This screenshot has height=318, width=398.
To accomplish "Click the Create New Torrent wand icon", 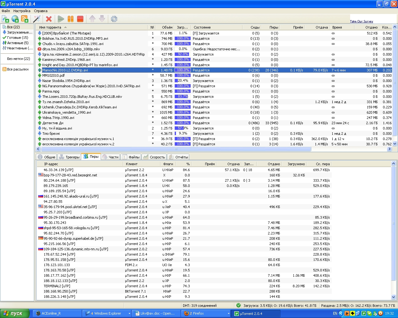I will pos(37,19).
